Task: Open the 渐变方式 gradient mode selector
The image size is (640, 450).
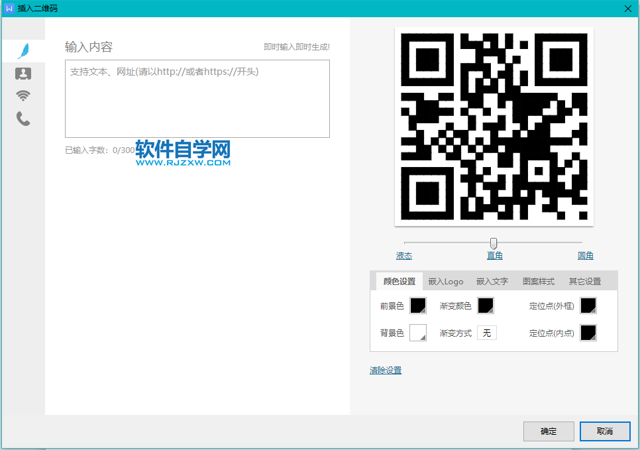Action: click(x=487, y=333)
